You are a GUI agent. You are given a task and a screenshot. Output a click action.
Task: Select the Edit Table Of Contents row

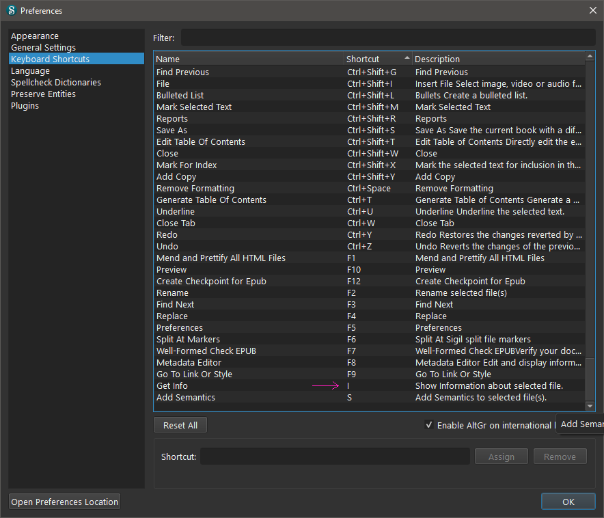(370, 141)
